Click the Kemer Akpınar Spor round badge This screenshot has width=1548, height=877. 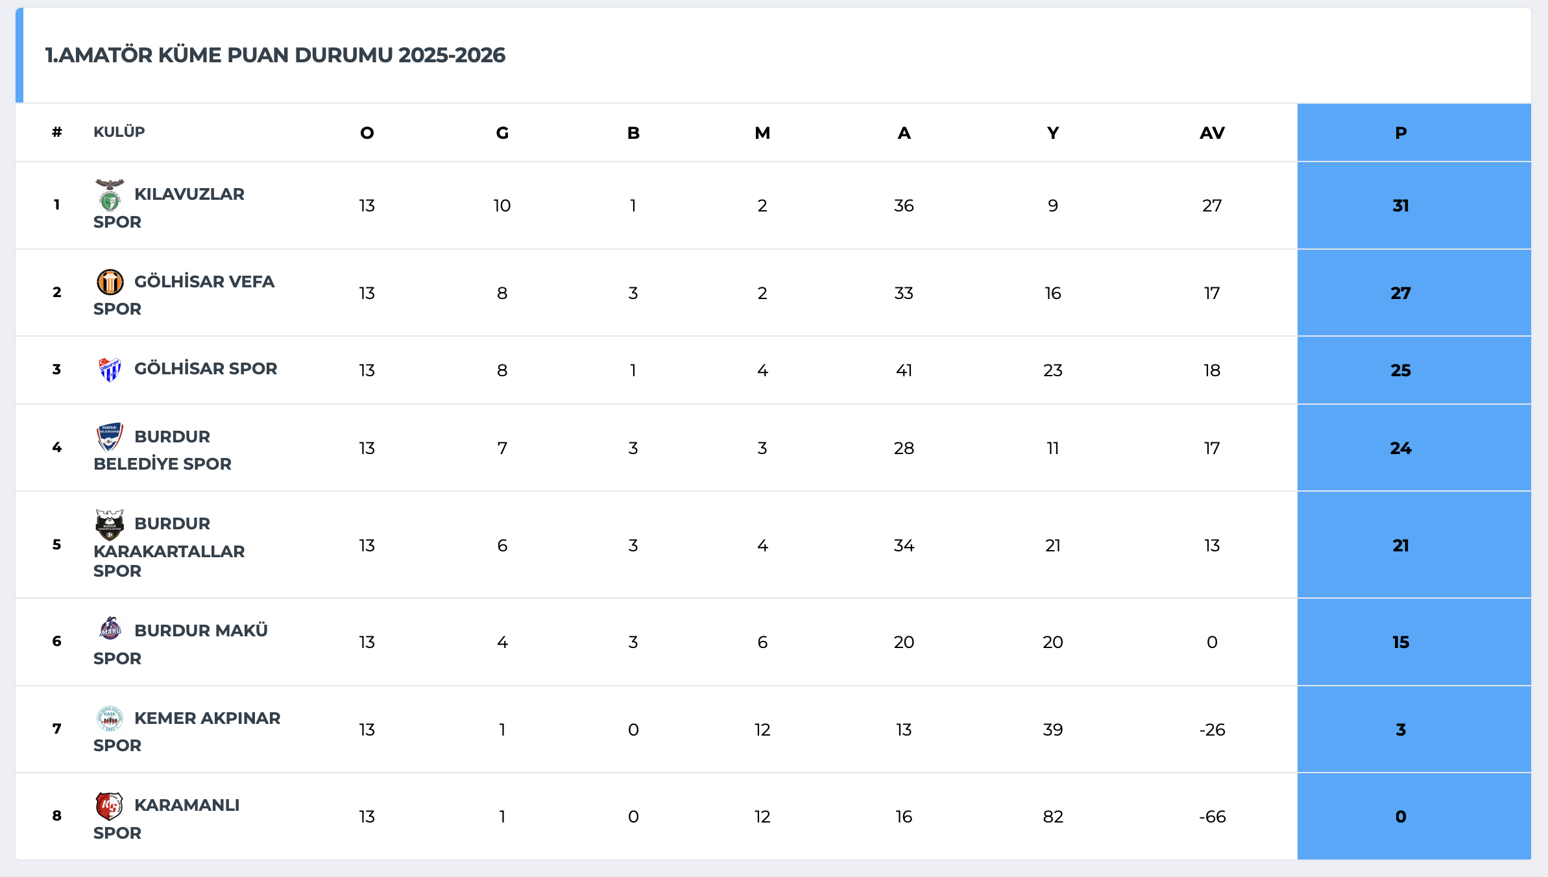(x=110, y=718)
